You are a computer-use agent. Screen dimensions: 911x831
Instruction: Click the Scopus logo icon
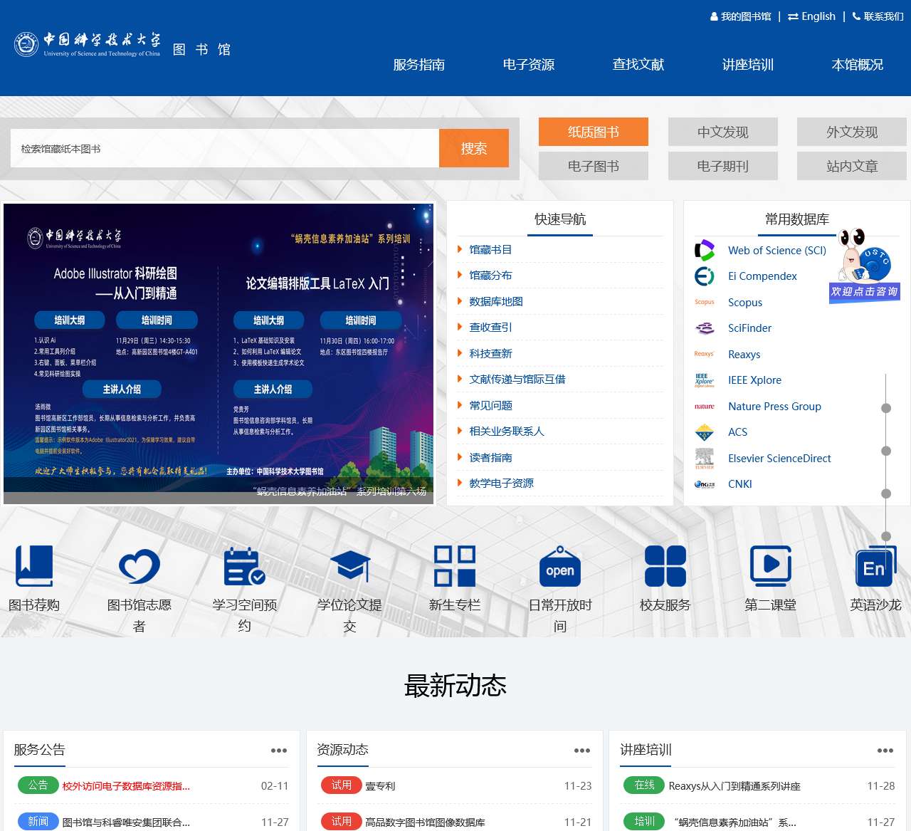(x=705, y=302)
